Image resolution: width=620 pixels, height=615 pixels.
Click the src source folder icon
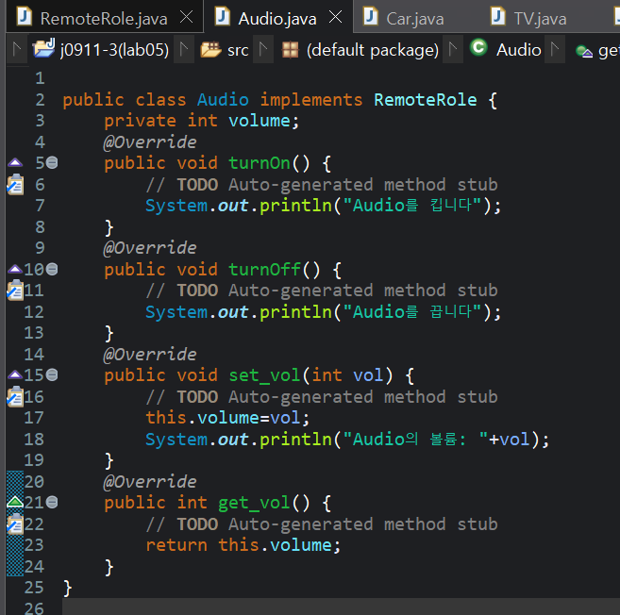[210, 50]
